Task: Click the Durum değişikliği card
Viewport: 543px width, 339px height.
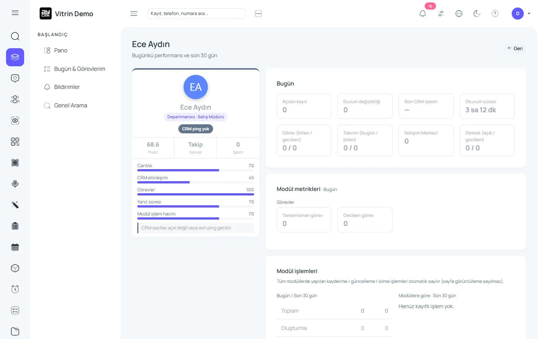Action: (x=365, y=106)
